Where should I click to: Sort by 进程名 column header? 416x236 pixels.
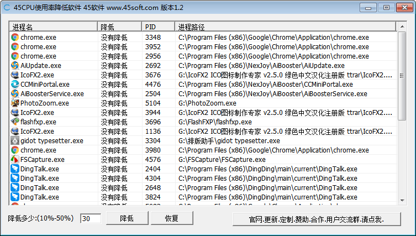pos(54,27)
